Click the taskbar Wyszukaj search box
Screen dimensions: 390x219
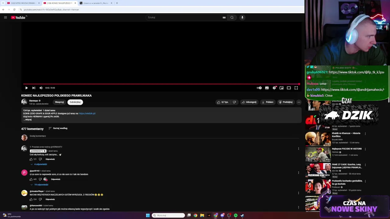click(168, 215)
